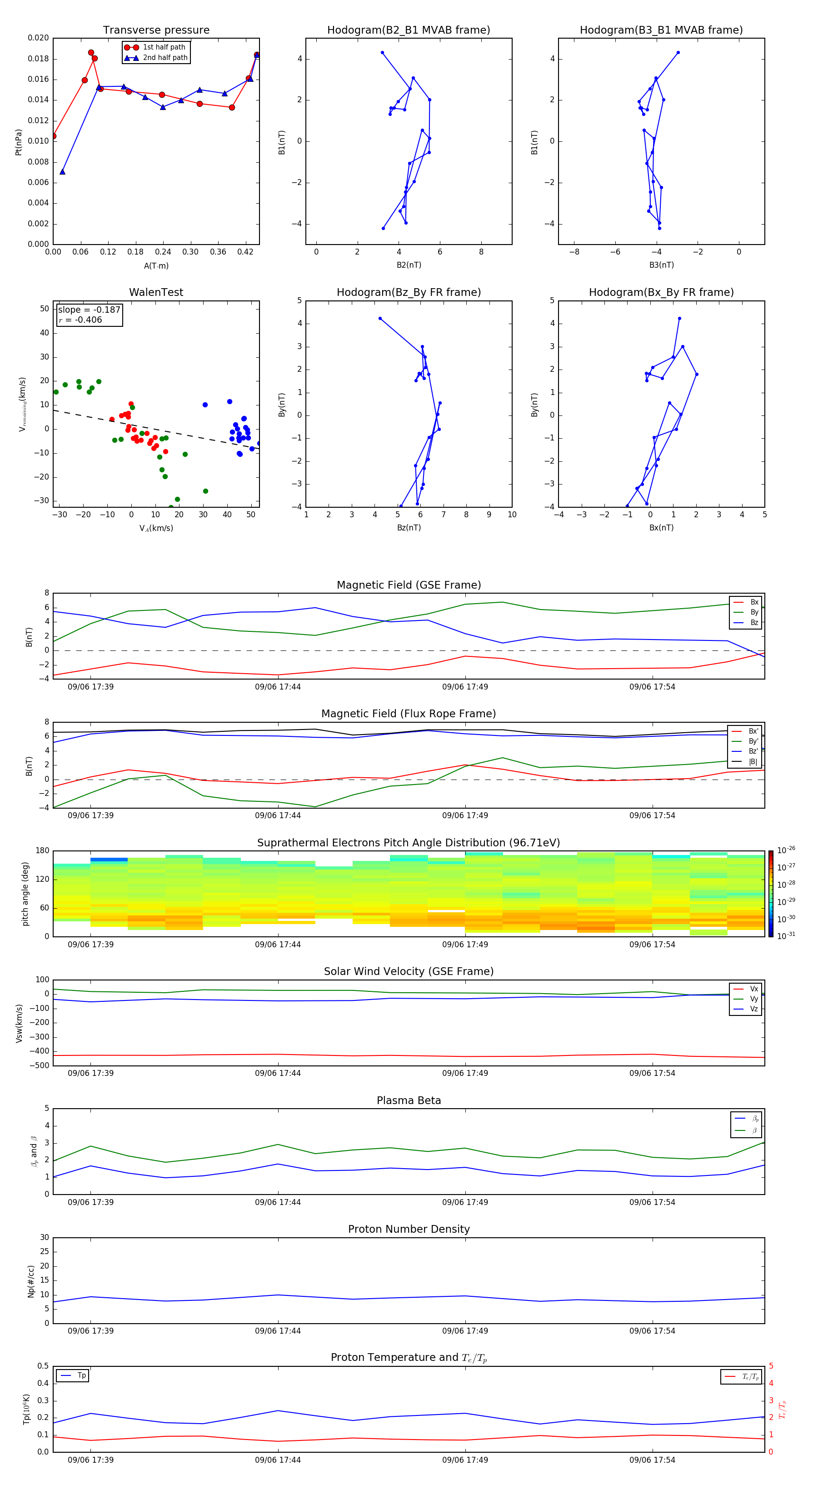This screenshot has height=1500, width=818.
Task: Click the 'Proton Number Density' title
Action: click(x=409, y=1229)
